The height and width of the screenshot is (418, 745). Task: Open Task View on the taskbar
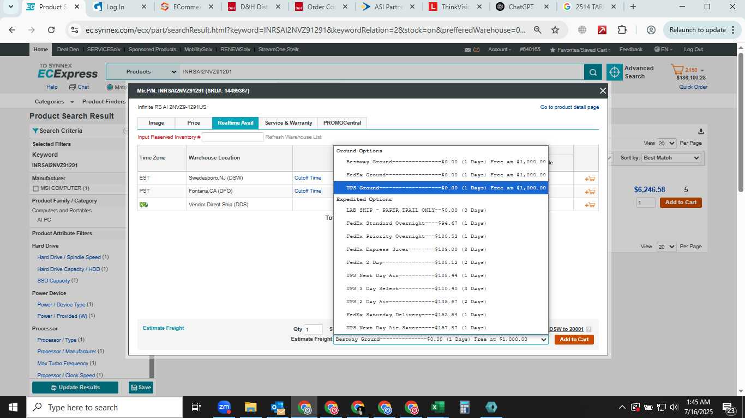[x=196, y=407]
